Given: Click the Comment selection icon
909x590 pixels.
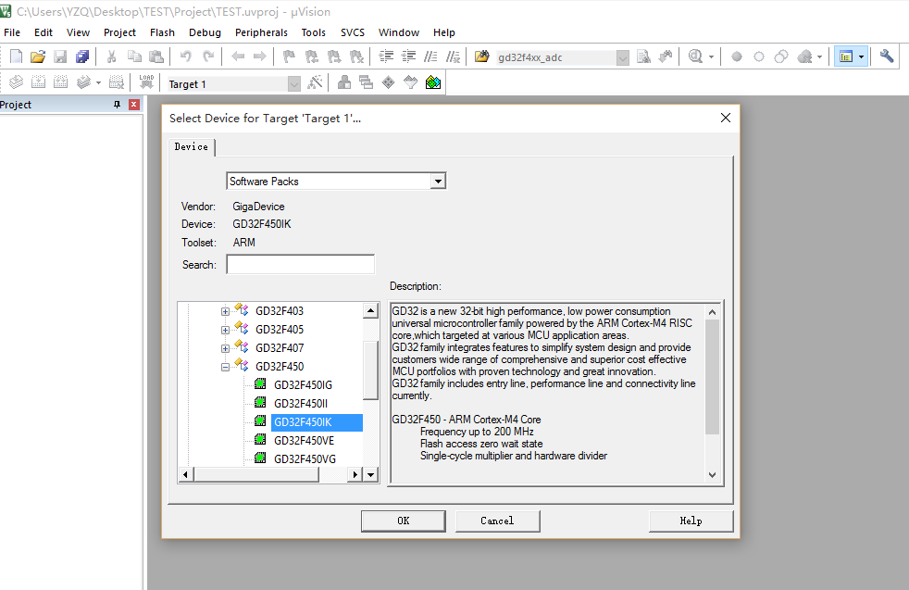Looking at the screenshot, I should click(430, 56).
